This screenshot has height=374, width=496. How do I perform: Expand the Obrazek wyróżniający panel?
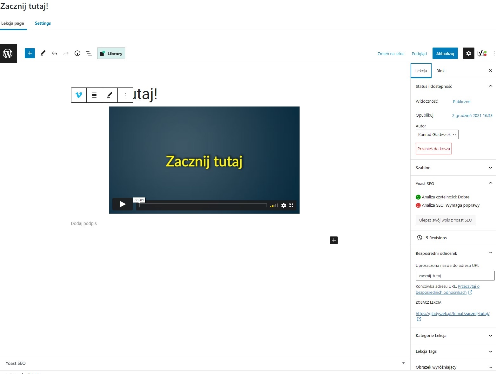point(453,367)
